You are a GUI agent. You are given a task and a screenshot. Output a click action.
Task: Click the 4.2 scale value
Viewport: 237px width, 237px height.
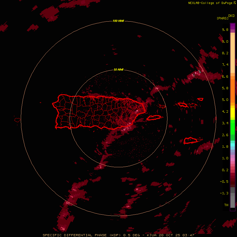point(225,112)
